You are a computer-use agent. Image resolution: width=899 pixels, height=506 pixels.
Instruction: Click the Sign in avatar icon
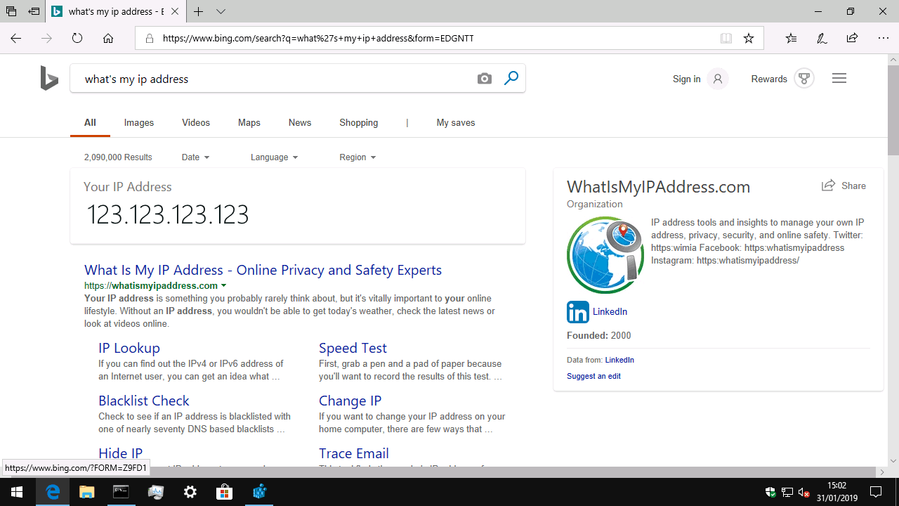tap(718, 79)
